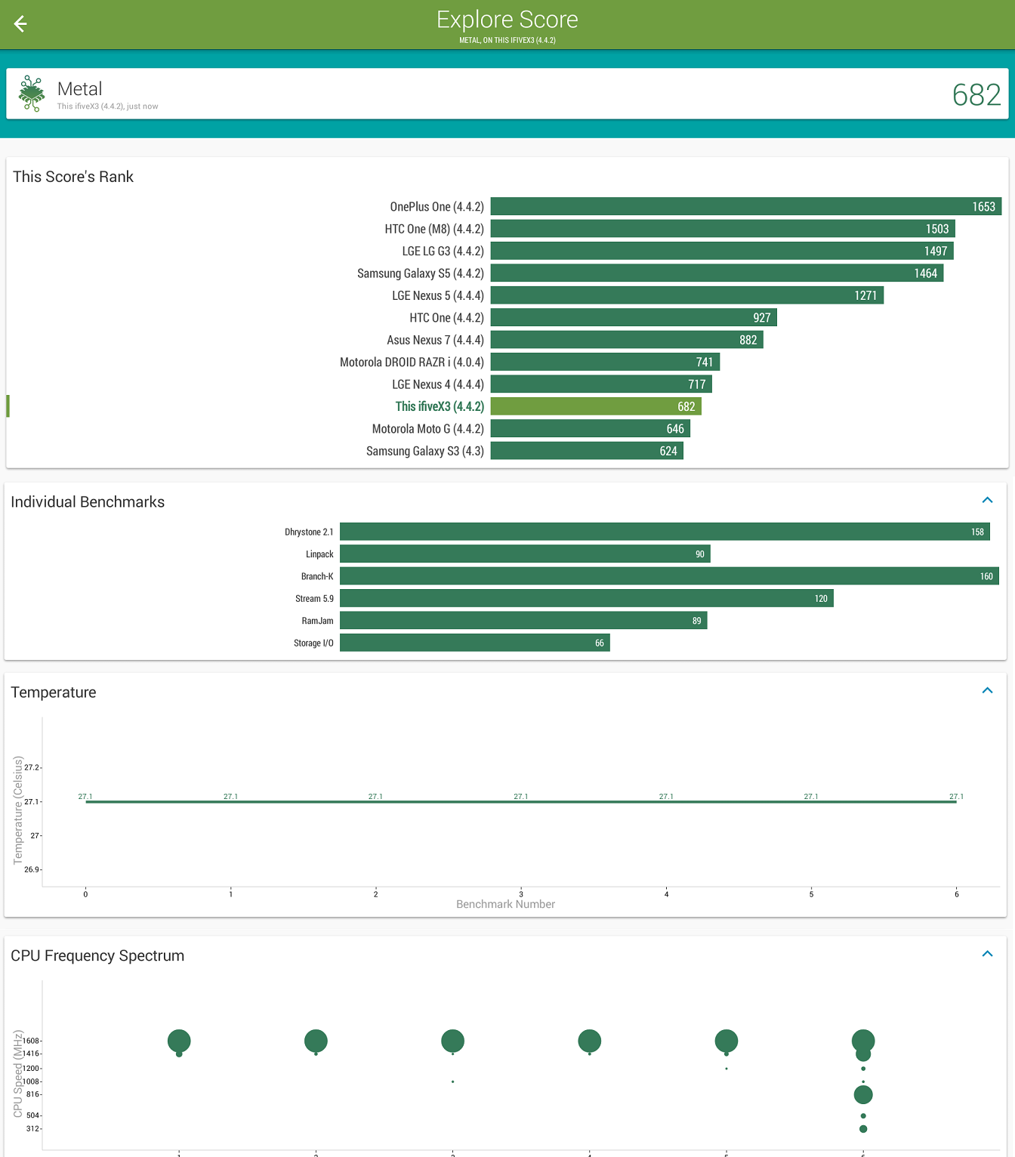Tap the Metal benchmark chip icon
1015x1157 pixels.
point(32,94)
